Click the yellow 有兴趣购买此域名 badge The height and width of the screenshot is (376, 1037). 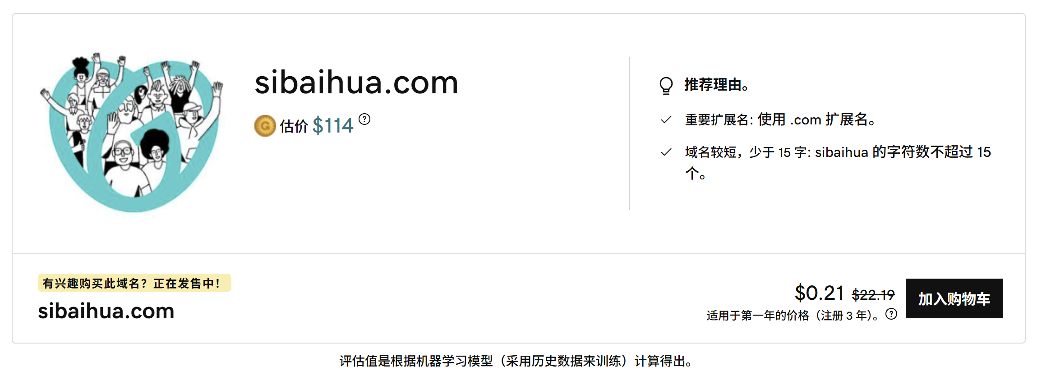(134, 283)
